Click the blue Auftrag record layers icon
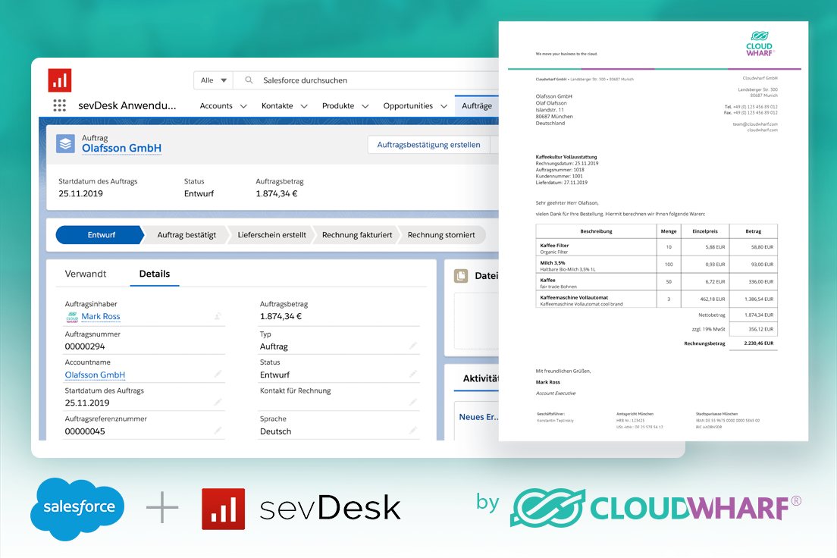 [x=65, y=144]
